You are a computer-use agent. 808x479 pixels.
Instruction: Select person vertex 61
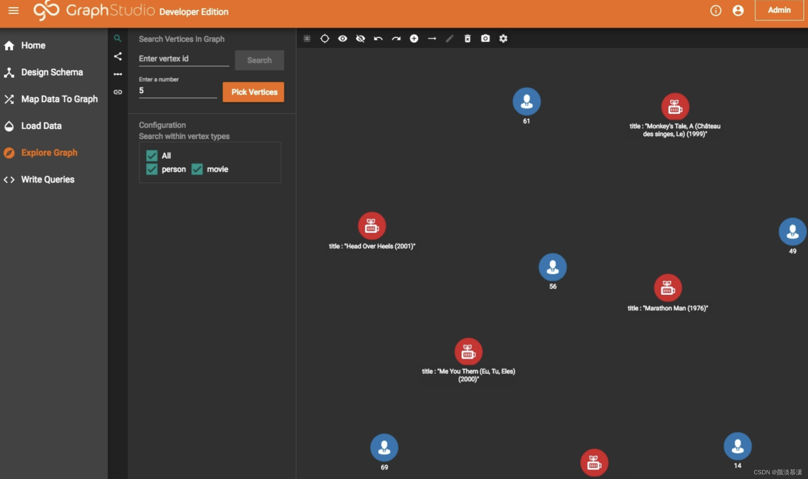tap(527, 102)
